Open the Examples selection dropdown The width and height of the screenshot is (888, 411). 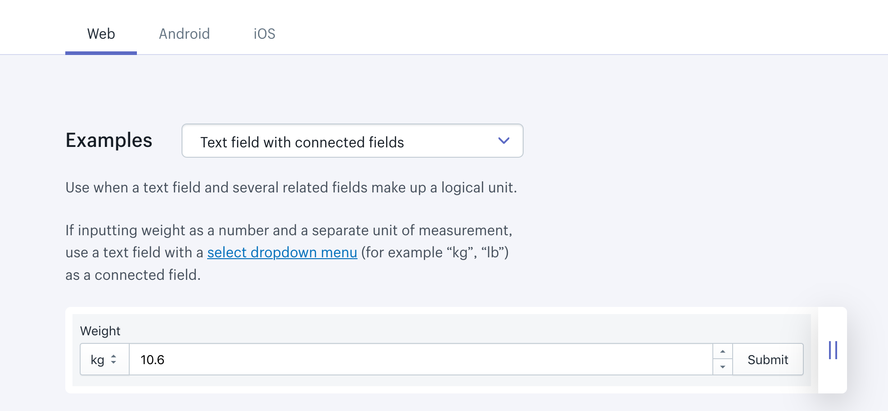pyautogui.click(x=352, y=141)
